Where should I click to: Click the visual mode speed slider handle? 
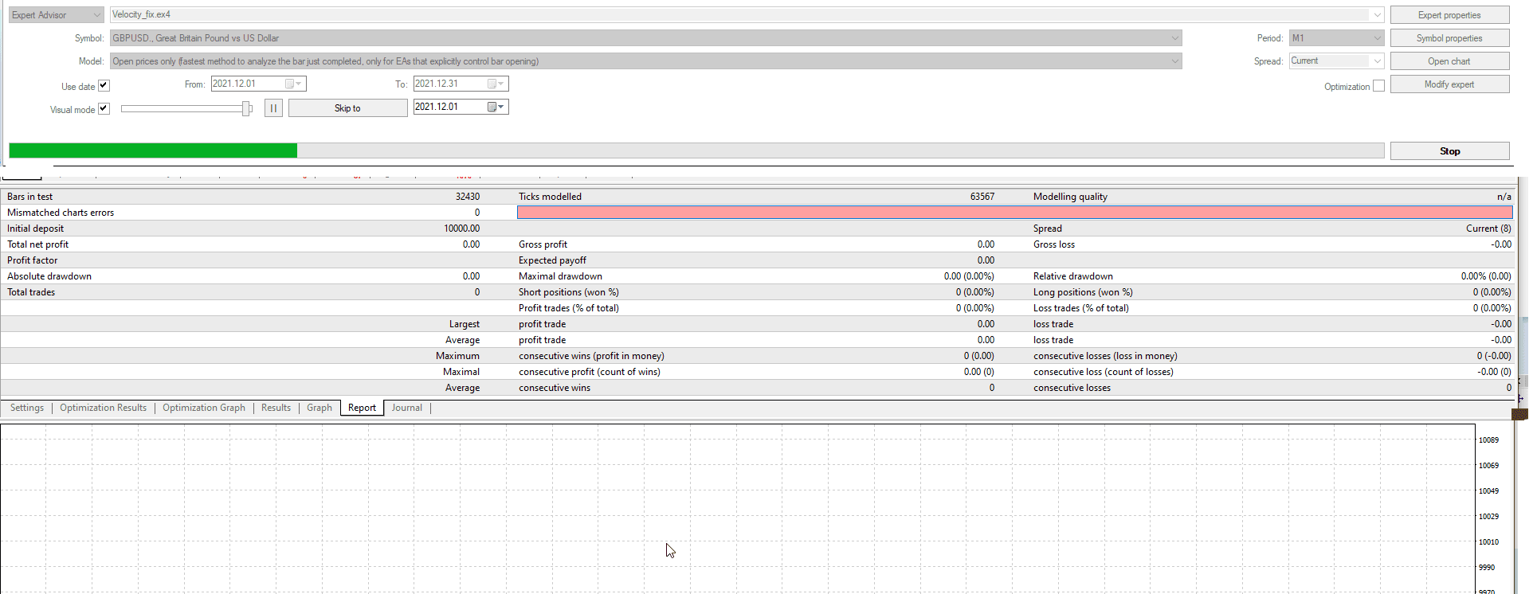tap(247, 109)
